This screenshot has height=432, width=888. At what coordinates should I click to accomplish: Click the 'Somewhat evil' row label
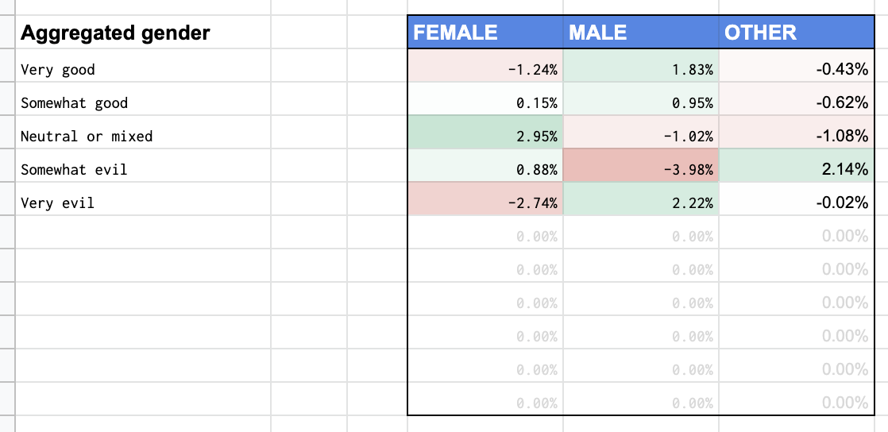74,169
